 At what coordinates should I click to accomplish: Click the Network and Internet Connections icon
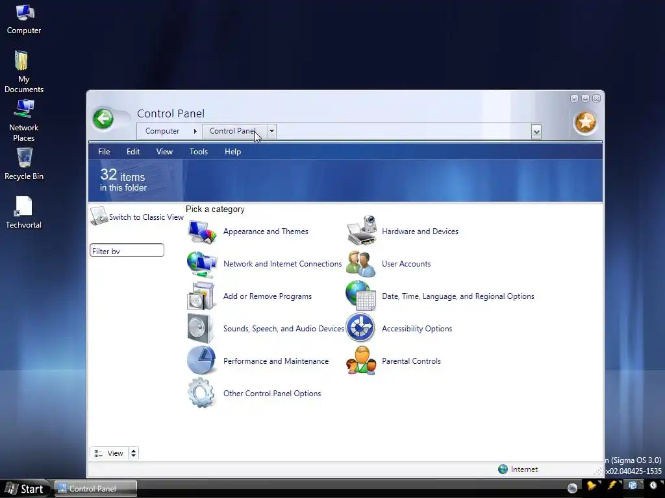(x=202, y=264)
